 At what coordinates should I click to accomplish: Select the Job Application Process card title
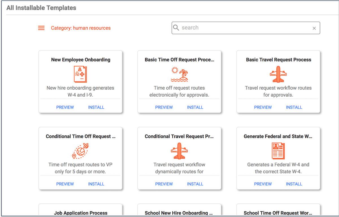[81, 213]
